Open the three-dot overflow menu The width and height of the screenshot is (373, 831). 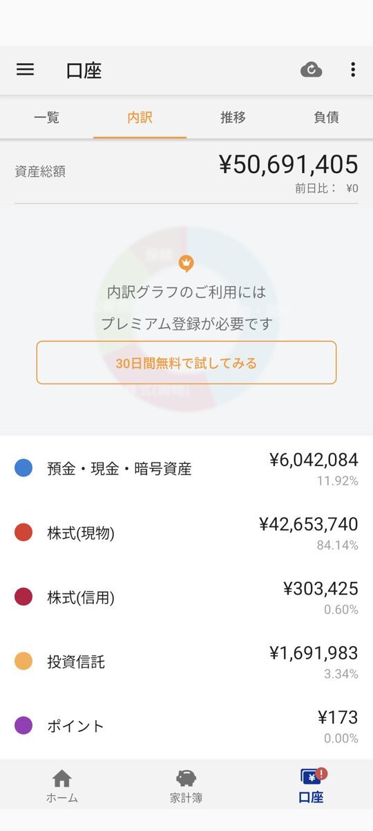pos(353,70)
